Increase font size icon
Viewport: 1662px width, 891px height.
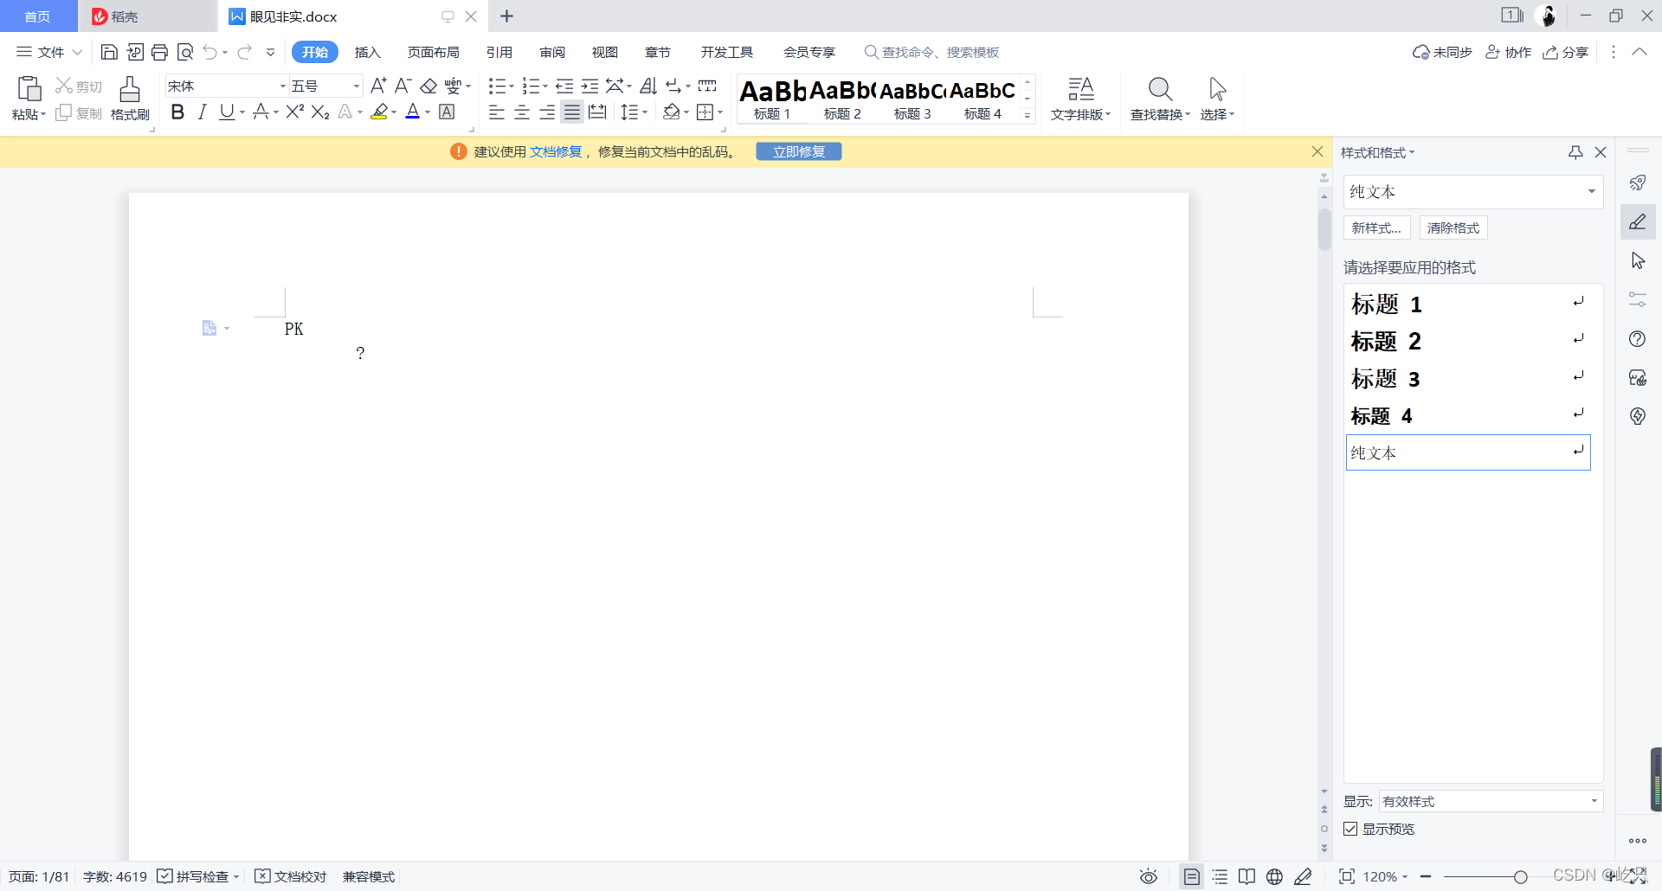(x=378, y=86)
